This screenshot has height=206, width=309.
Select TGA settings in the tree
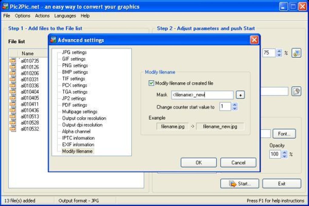75,92
